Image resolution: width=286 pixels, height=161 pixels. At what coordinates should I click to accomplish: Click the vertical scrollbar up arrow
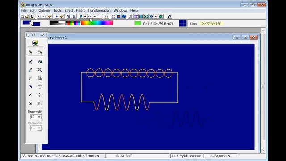[263, 30]
